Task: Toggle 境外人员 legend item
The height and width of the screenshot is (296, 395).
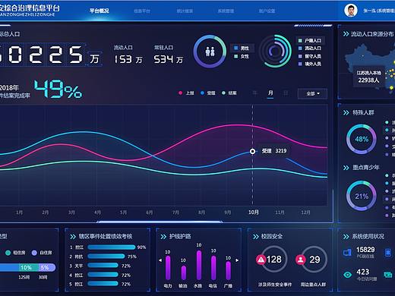Action: point(310,64)
